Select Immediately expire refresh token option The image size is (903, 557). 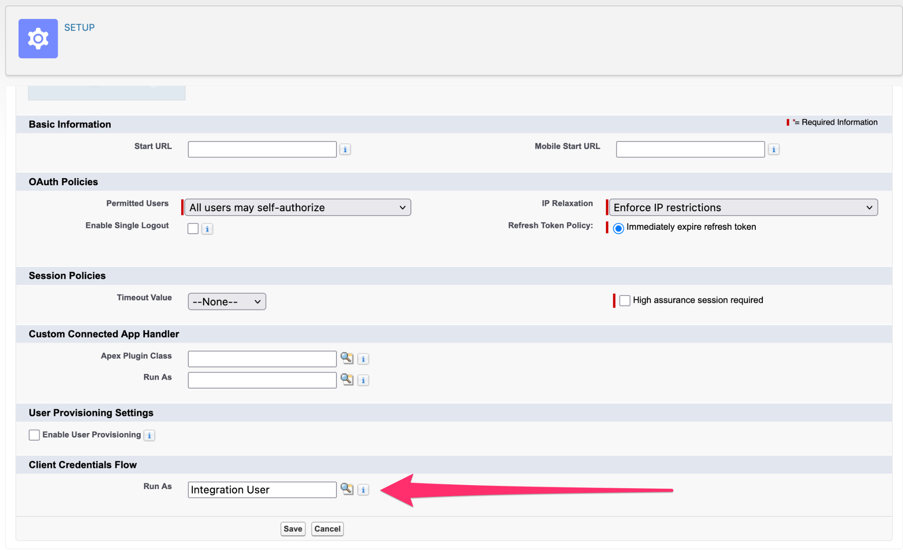pyautogui.click(x=619, y=228)
